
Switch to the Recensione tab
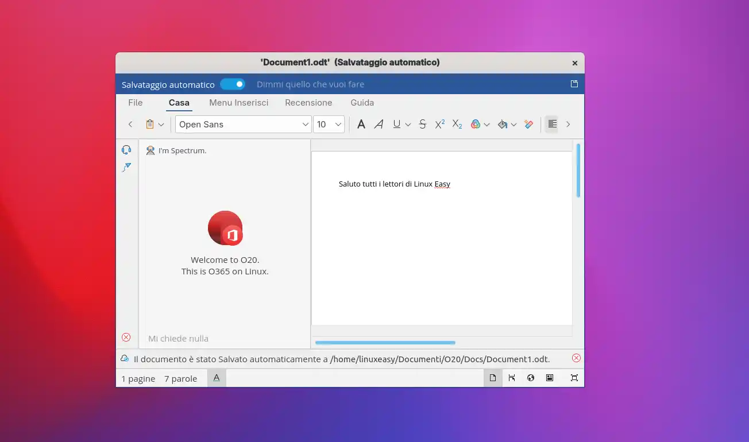tap(308, 103)
